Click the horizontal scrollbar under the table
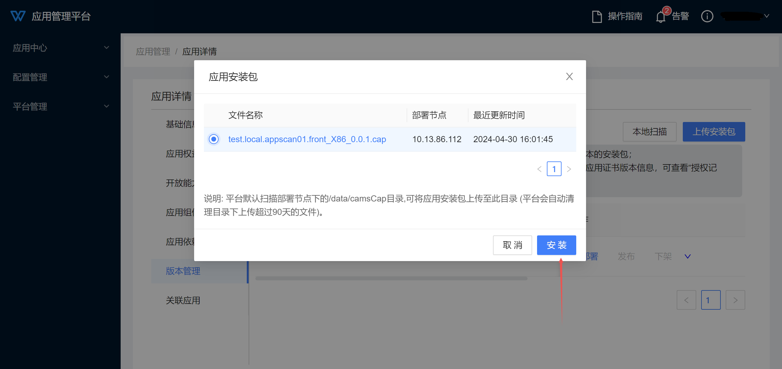The height and width of the screenshot is (369, 782). [391, 279]
